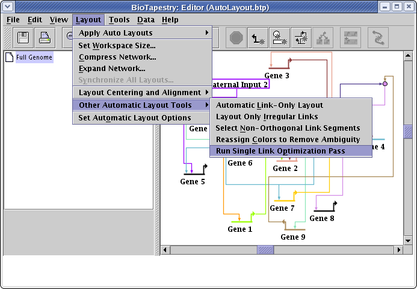The image size is (417, 289).
Task: Click the vertical scrollbar down arrow
Action: 408,240
